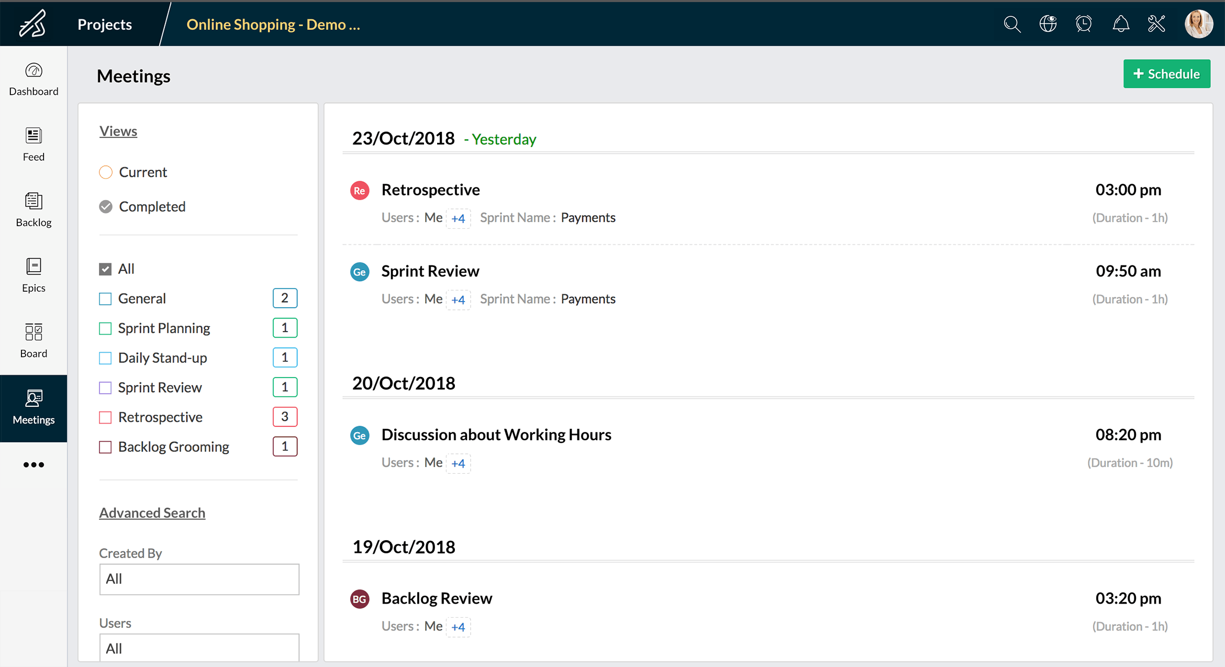Expand +4 users on Retrospective meeting
The image size is (1225, 667).
click(458, 218)
